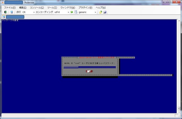Select the session tab below the toolbar
Image resolution: width=182 pixels, height=119 pixels.
click(13, 17)
